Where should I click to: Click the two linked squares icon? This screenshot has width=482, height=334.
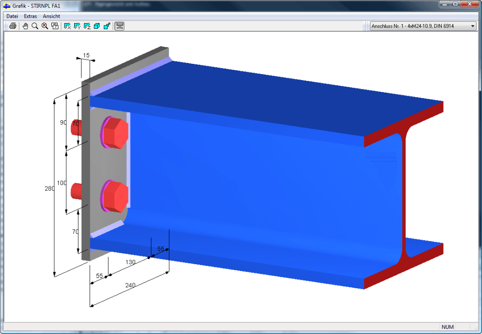click(x=107, y=26)
